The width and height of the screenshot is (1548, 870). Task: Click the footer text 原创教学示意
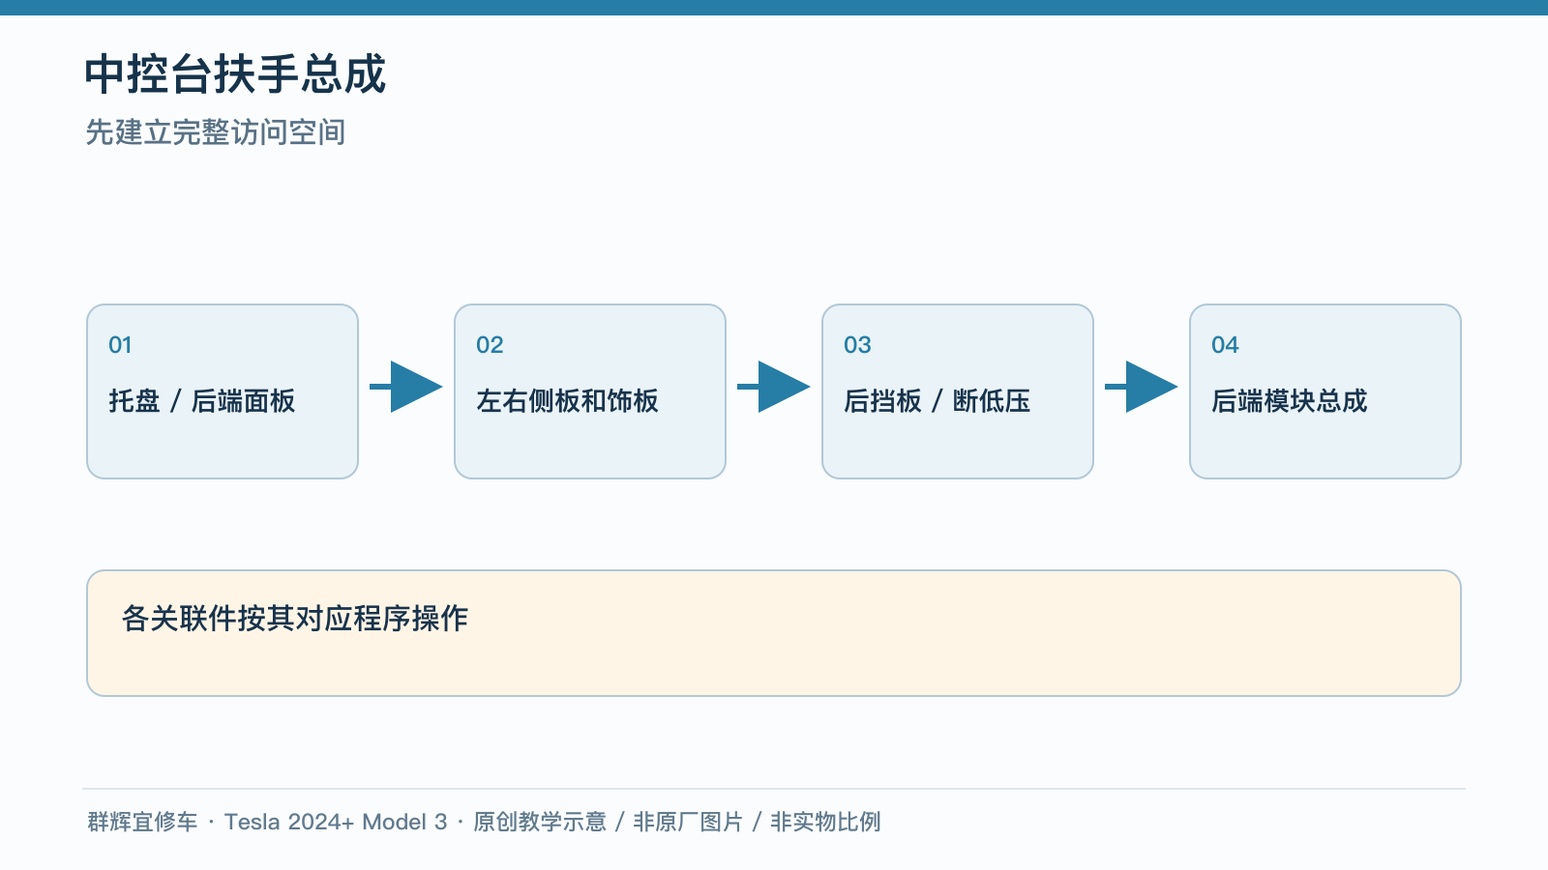[540, 822]
